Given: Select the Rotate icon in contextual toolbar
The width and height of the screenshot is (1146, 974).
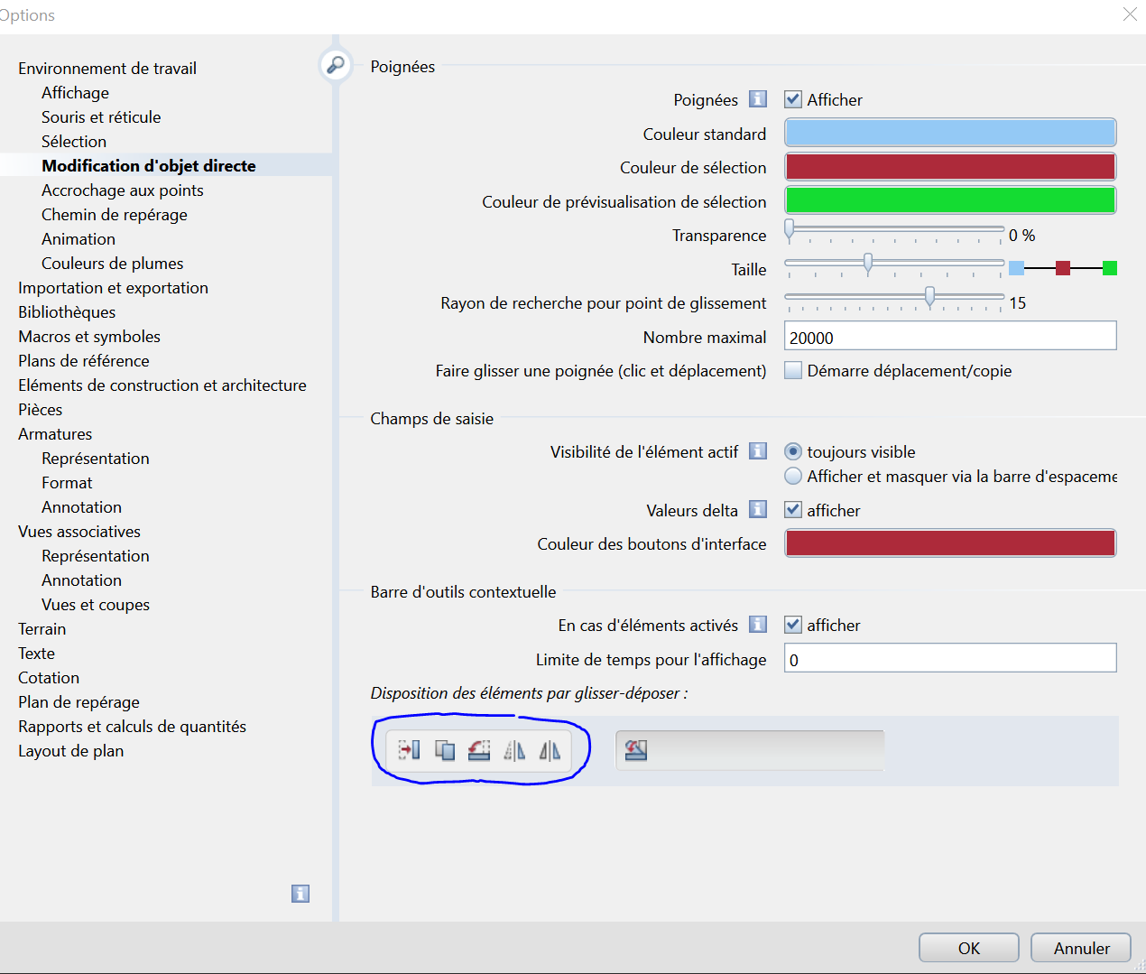Looking at the screenshot, I should pos(479,750).
